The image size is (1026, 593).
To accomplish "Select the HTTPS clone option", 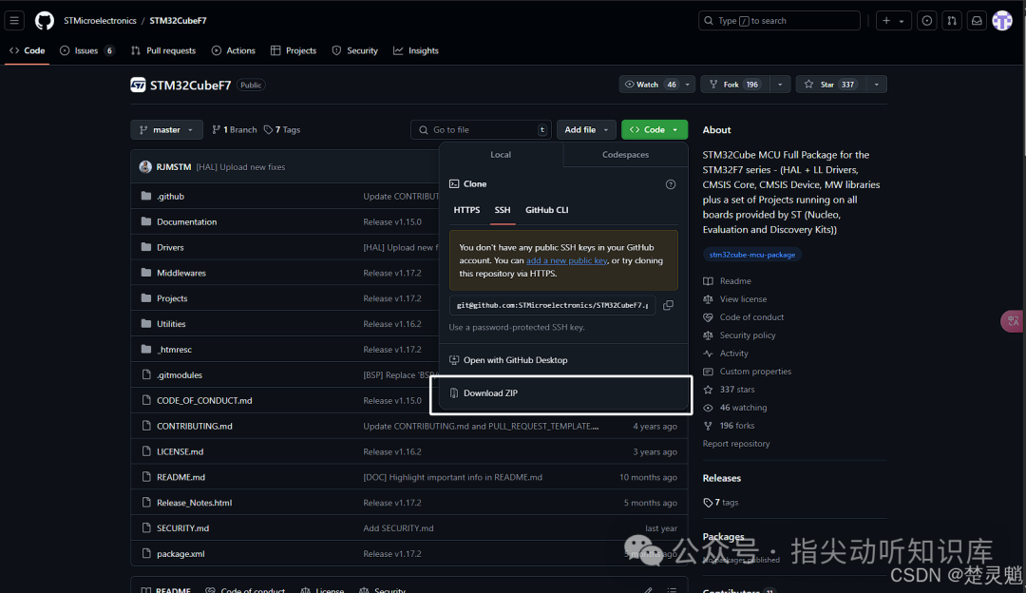I will coord(466,210).
